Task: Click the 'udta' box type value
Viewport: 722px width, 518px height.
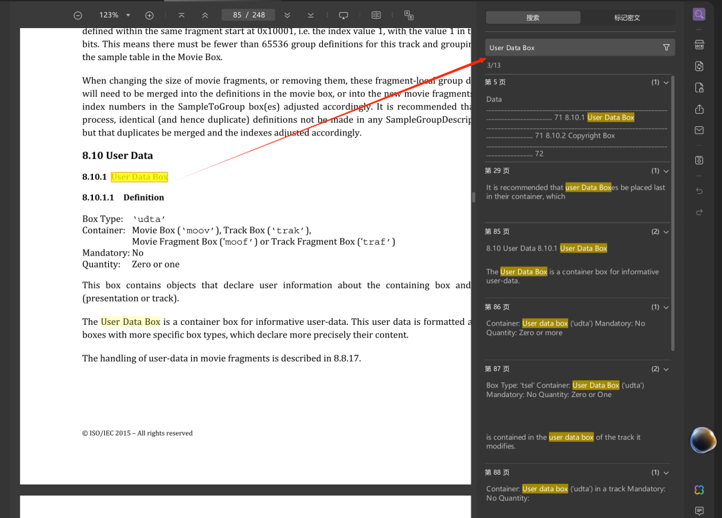Action: coord(148,219)
